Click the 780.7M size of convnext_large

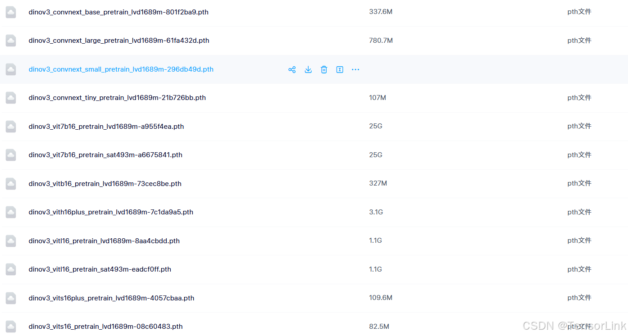click(381, 41)
